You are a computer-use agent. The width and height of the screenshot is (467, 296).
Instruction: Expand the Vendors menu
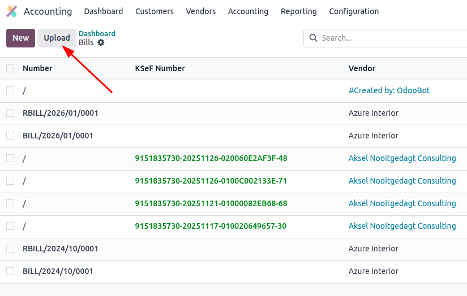[x=200, y=11]
